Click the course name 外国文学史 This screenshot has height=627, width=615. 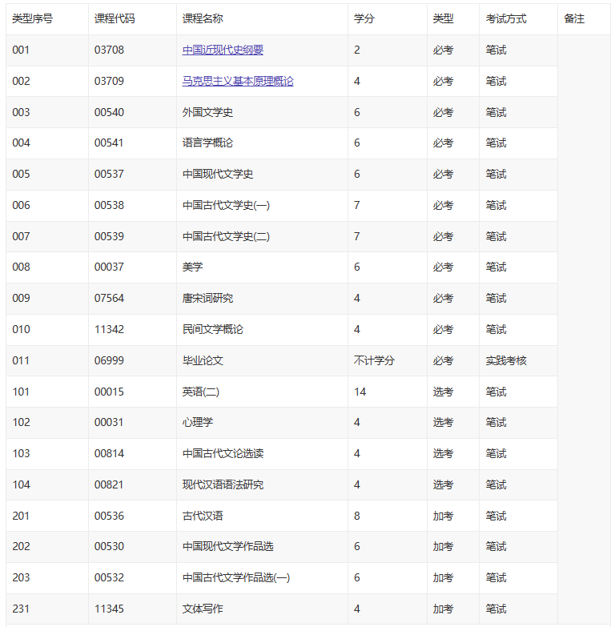point(207,112)
